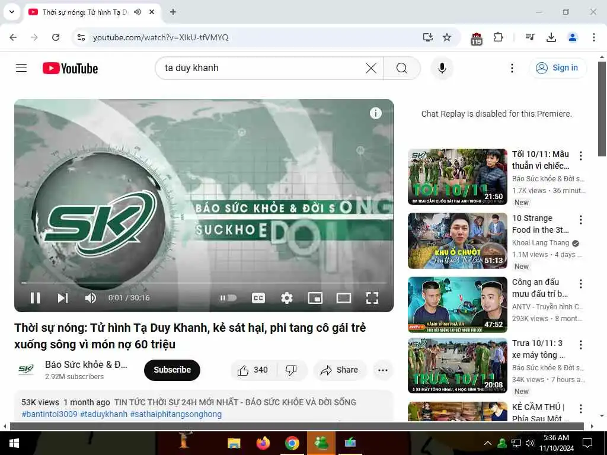The height and width of the screenshot is (455, 607).
Task: Go back in browser history
Action: 13,37
